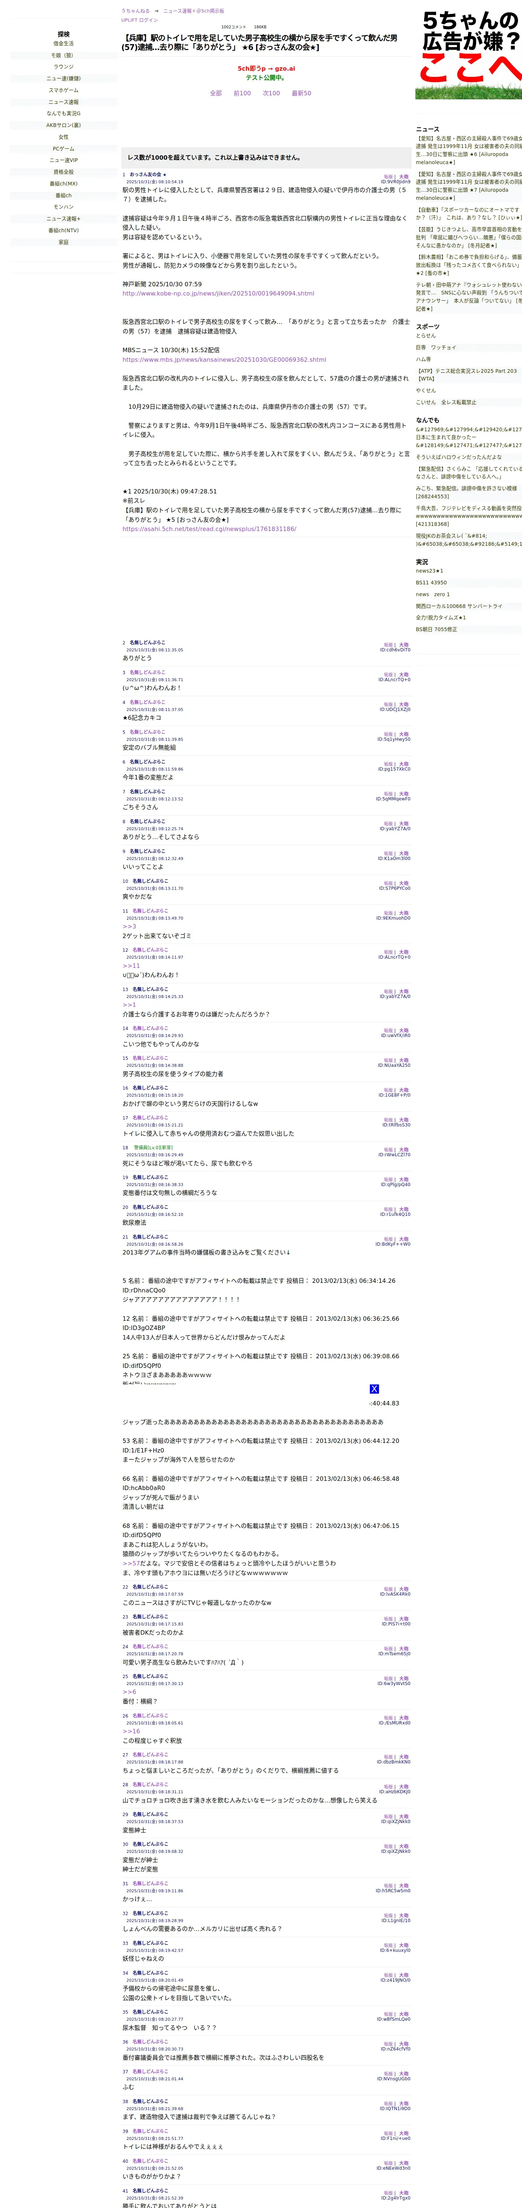
Task: Open BS朝日 7055修正 thread
Action: point(436,629)
